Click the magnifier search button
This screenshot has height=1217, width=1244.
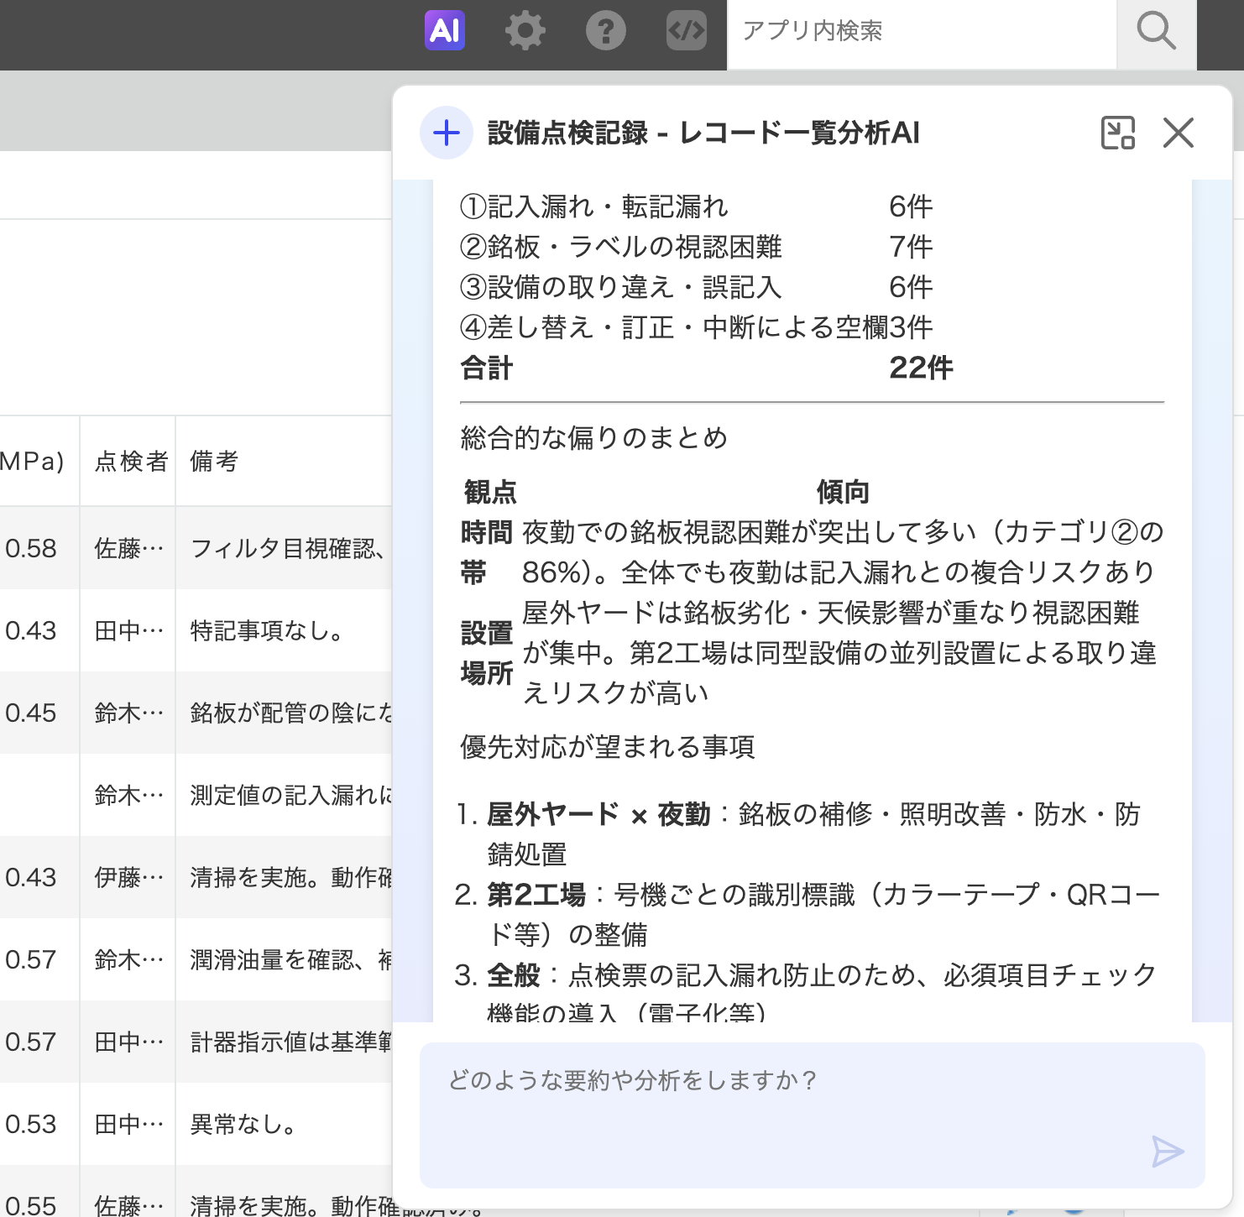pyautogui.click(x=1156, y=32)
